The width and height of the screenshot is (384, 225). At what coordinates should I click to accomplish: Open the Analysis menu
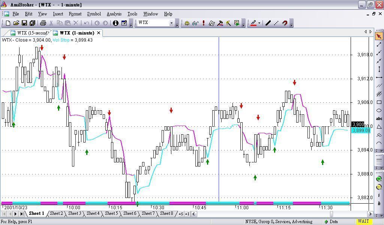(x=114, y=14)
